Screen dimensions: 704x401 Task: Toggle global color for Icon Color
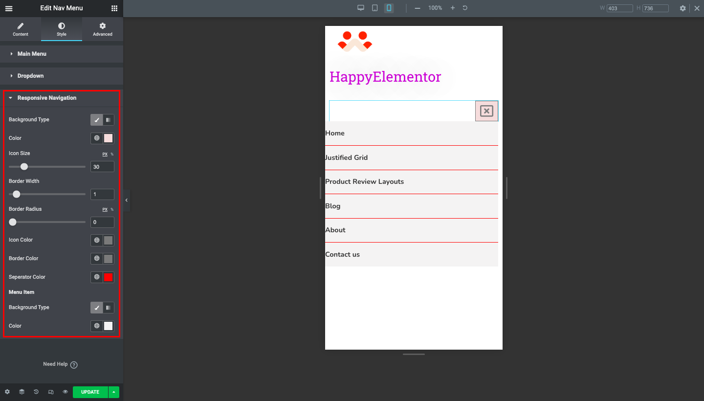96,240
